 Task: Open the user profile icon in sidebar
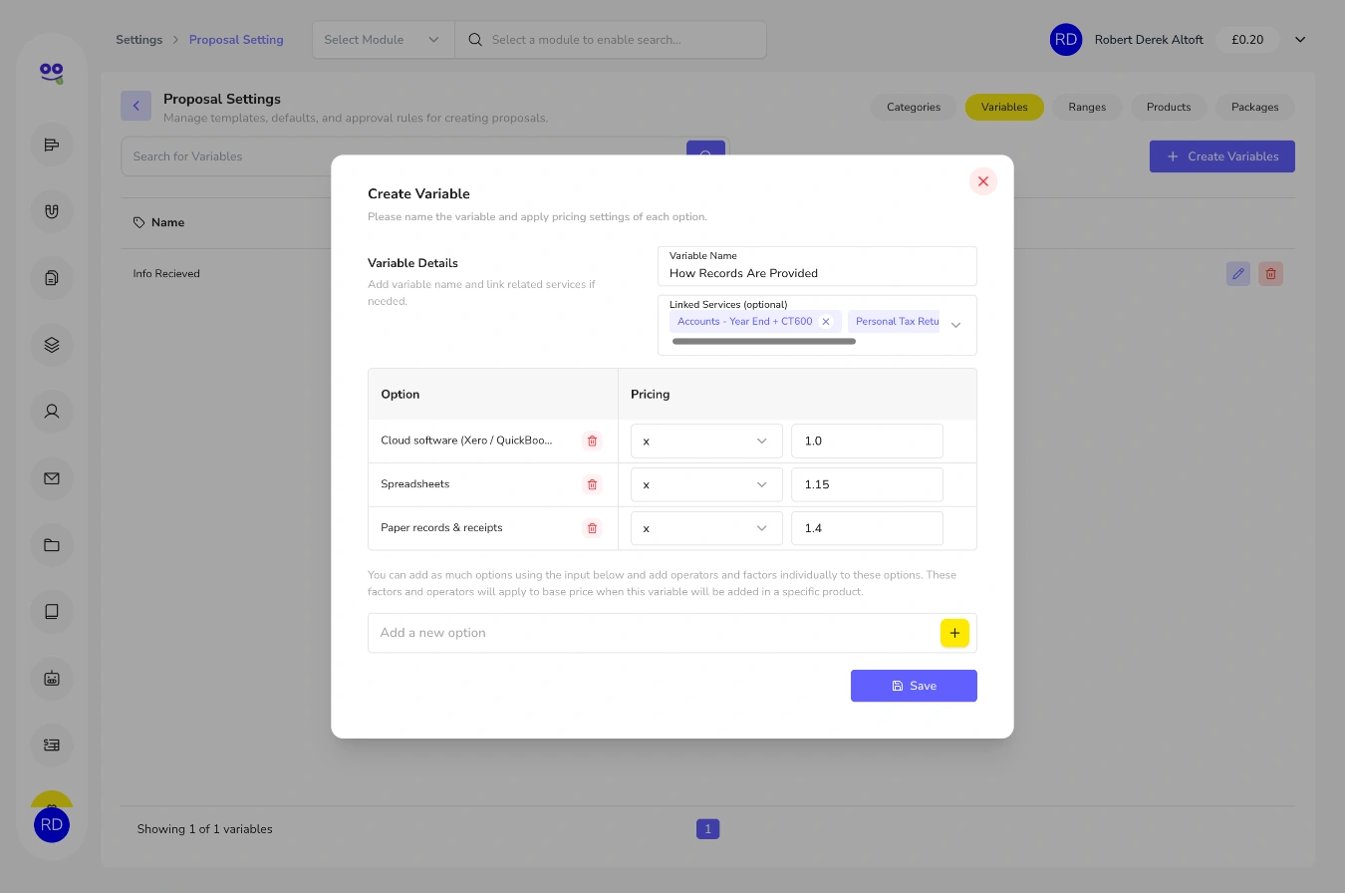tap(52, 411)
